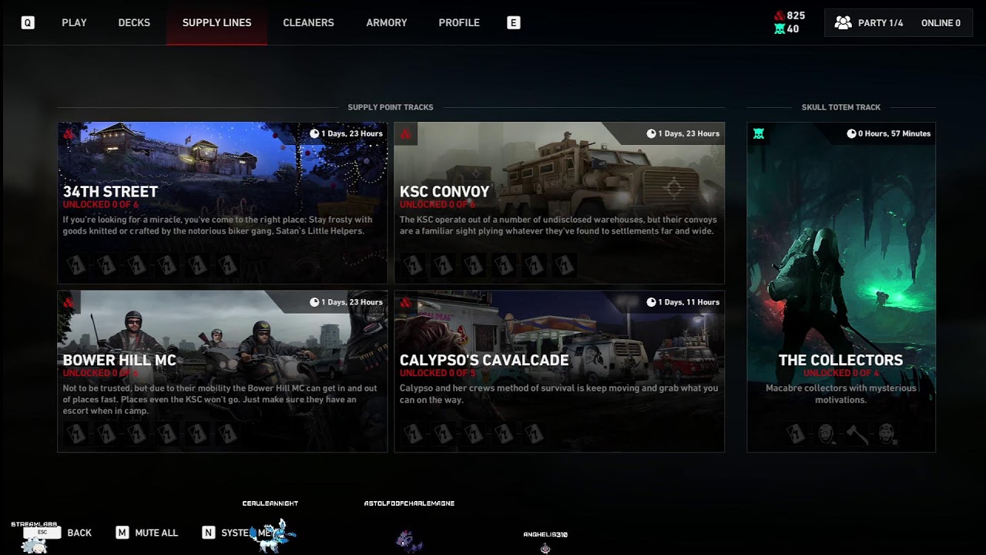This screenshot has height=555, width=986.
Task: Switch to the DECKS tab
Action: coord(134,23)
